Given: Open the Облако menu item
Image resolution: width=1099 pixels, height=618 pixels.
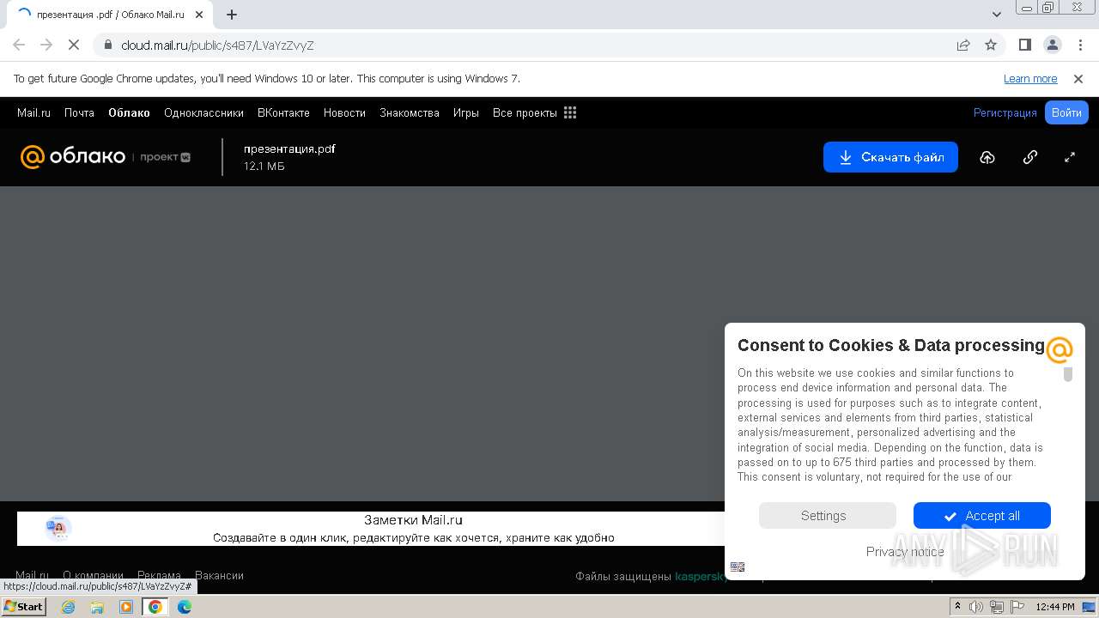Looking at the screenshot, I should tap(129, 112).
